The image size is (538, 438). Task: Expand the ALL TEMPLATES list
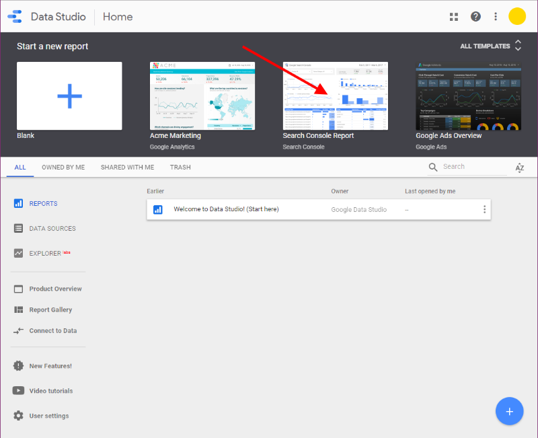[x=518, y=46]
